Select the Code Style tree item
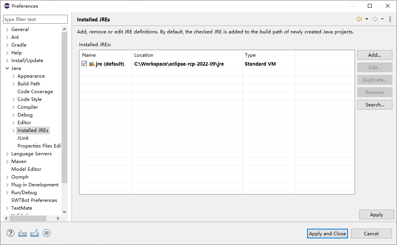Screen dimensions: 397x245 30,99
